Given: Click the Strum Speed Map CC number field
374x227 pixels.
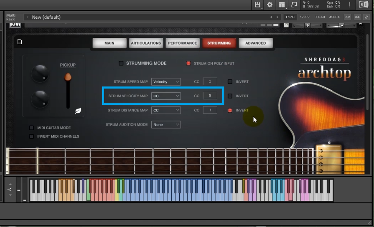Looking at the screenshot, I should click(210, 81).
